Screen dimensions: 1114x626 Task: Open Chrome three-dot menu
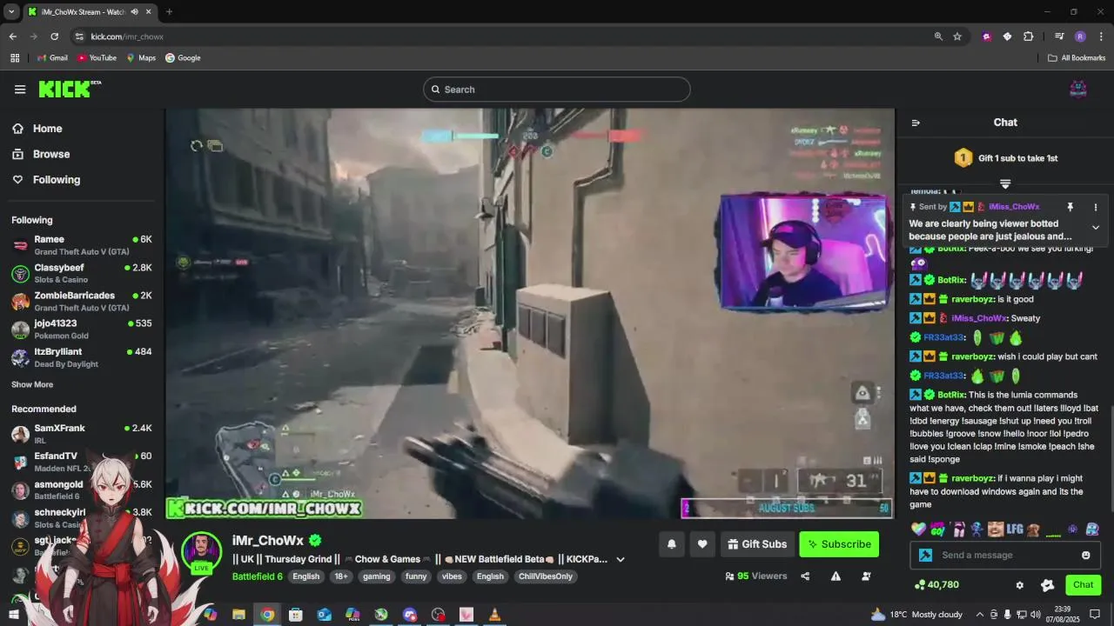(1100, 37)
